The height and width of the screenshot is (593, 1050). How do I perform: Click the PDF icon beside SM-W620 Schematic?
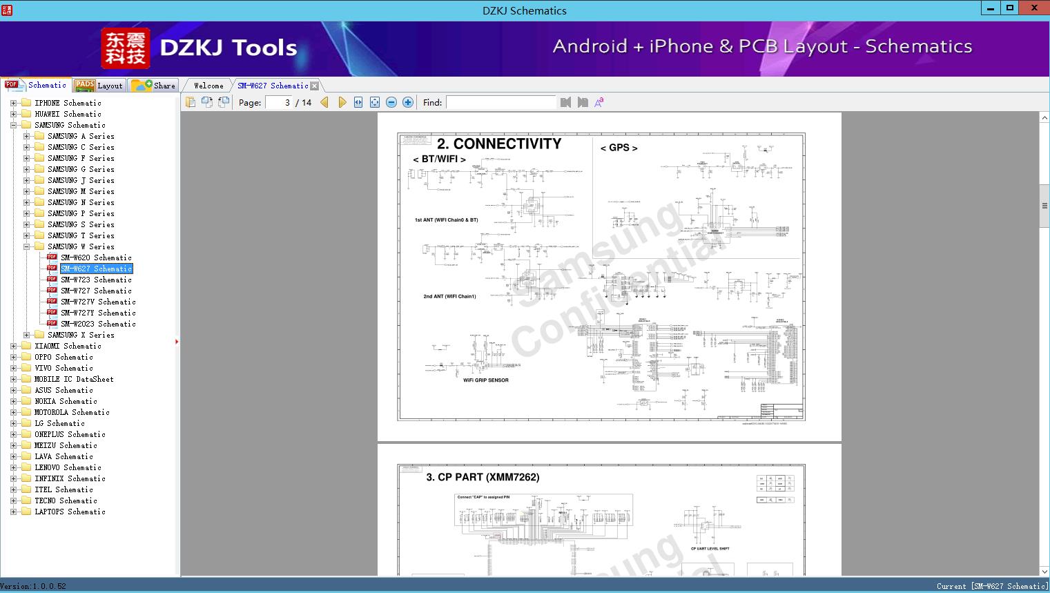pyautogui.click(x=52, y=257)
